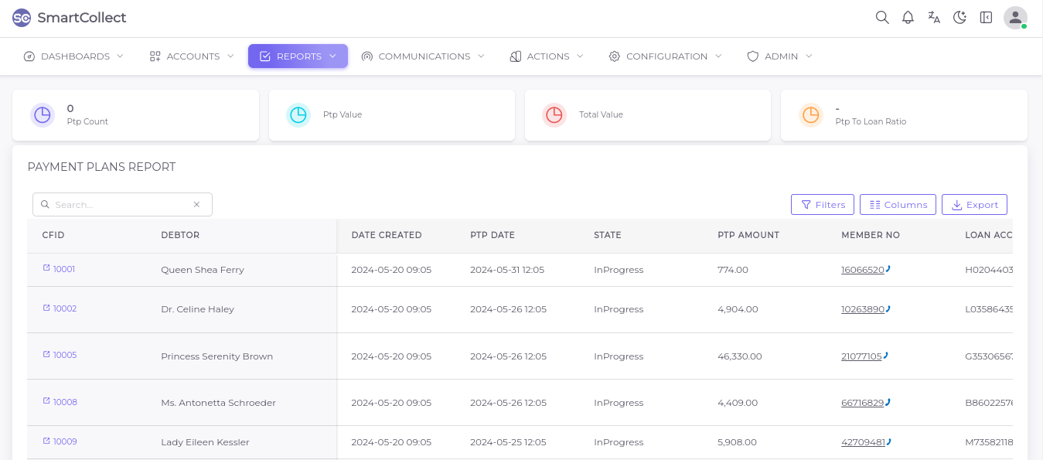Click phone icon next to member 16066520

[888, 269]
